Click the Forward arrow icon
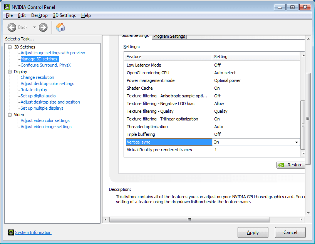Image resolution: width=315 pixels, height=244 pixels. tap(43, 27)
